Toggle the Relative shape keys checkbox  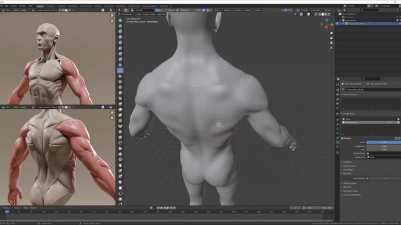342,138
